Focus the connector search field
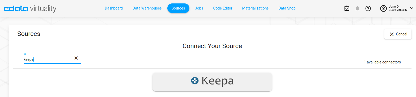Screen dimensions: 416x97 pos(48,59)
